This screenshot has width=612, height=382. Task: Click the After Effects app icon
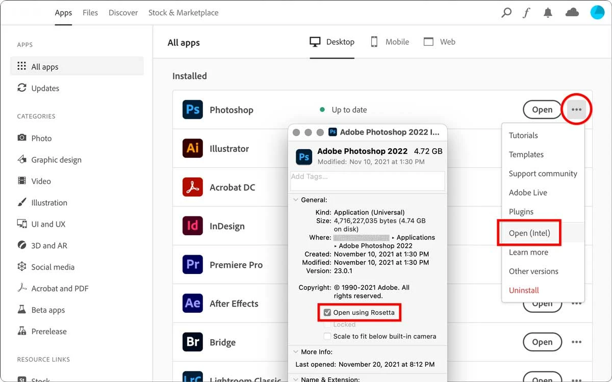[193, 303]
